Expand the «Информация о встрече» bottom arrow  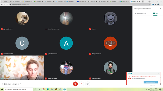(20, 84)
